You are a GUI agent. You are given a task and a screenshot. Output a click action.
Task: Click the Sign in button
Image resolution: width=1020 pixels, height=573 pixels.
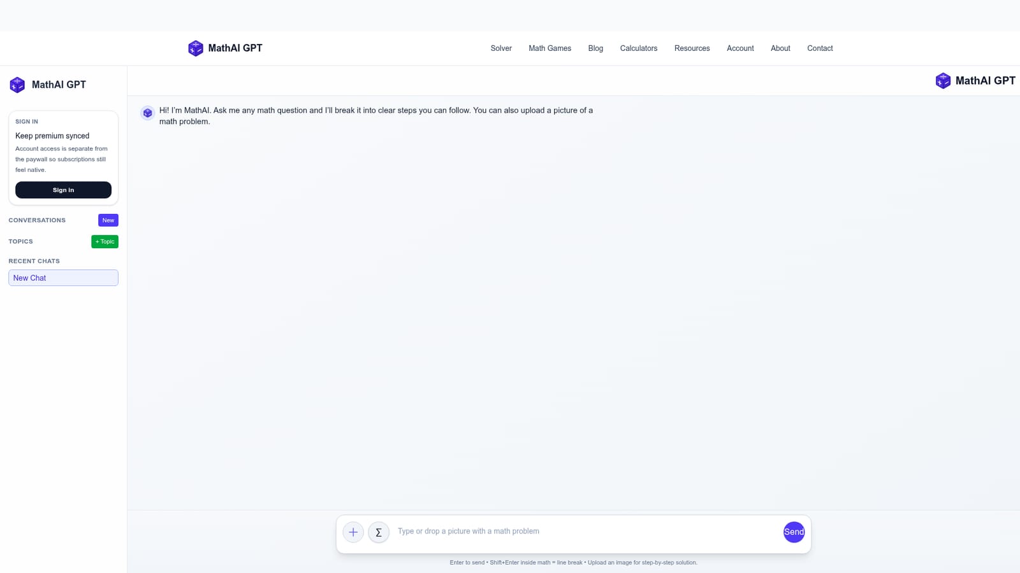coord(63,190)
